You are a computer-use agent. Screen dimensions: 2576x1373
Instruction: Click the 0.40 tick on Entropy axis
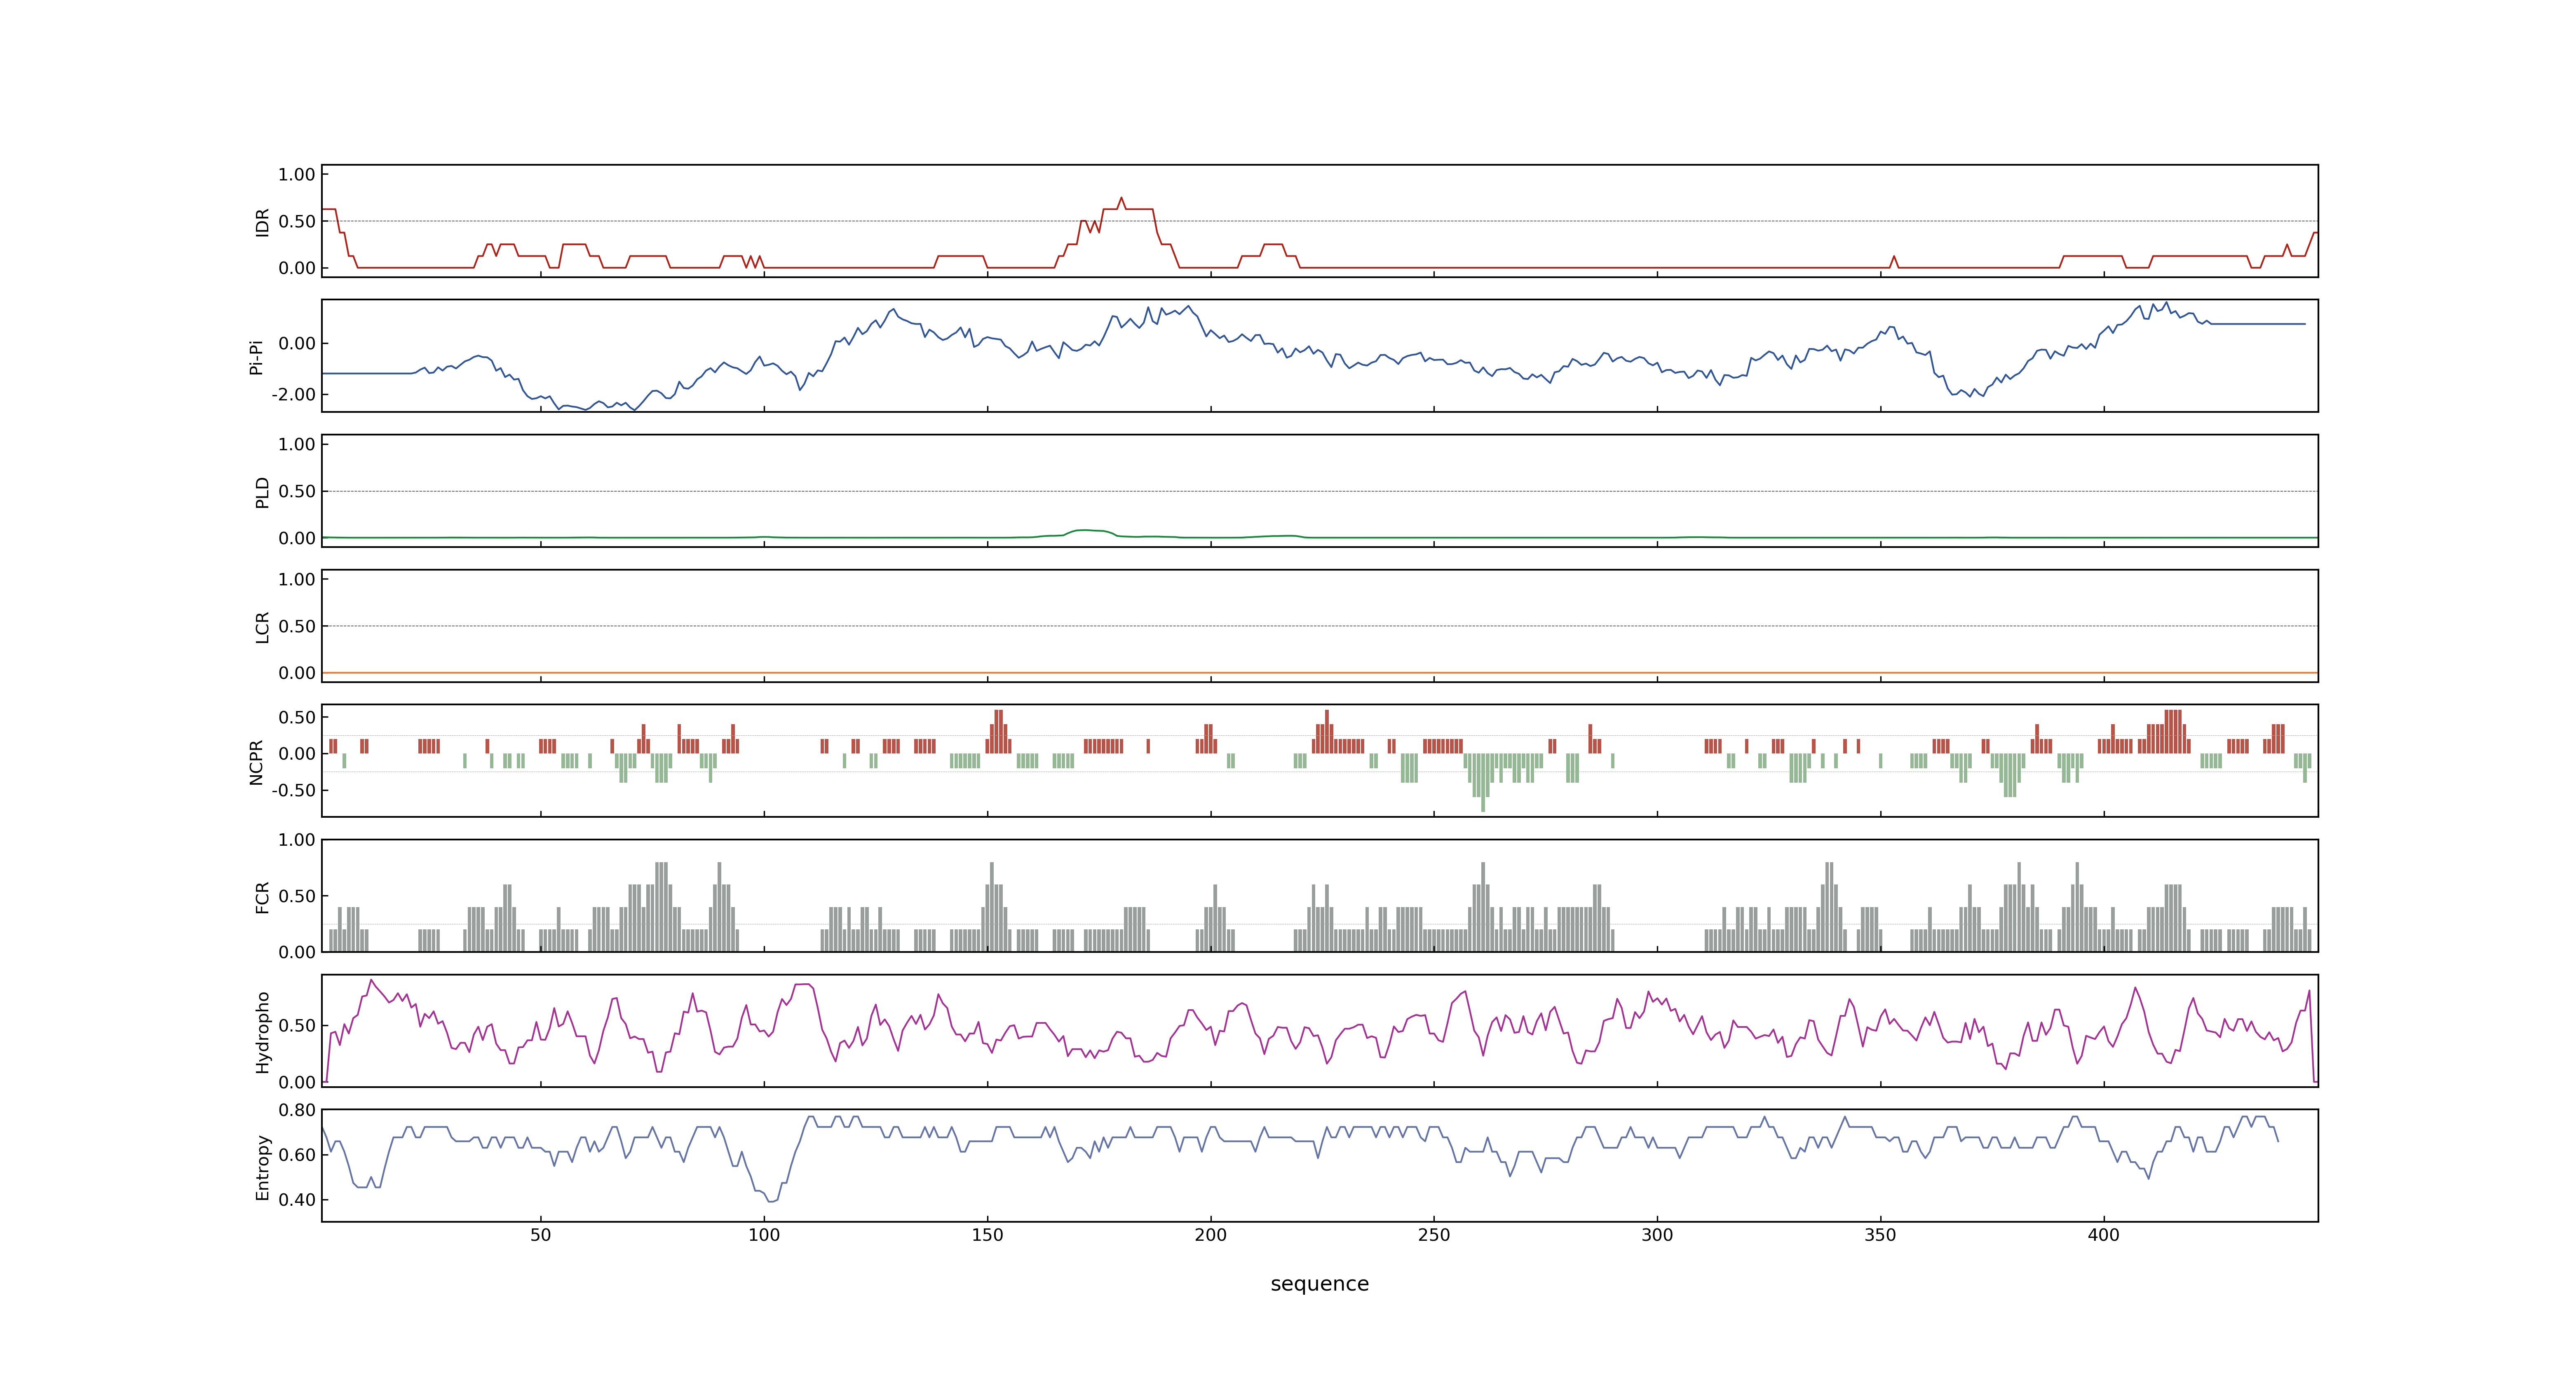[297, 1199]
